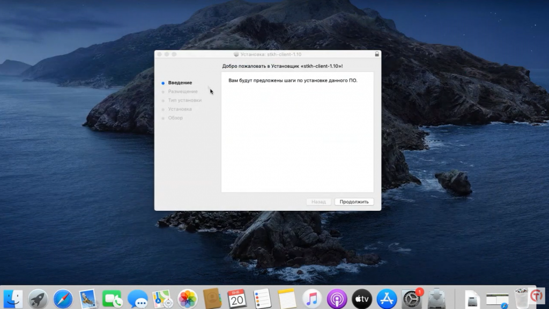The height and width of the screenshot is (309, 549).
Task: Open Messages from the dock
Action: click(138, 299)
